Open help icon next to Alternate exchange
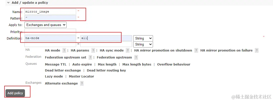 tap(82, 83)
